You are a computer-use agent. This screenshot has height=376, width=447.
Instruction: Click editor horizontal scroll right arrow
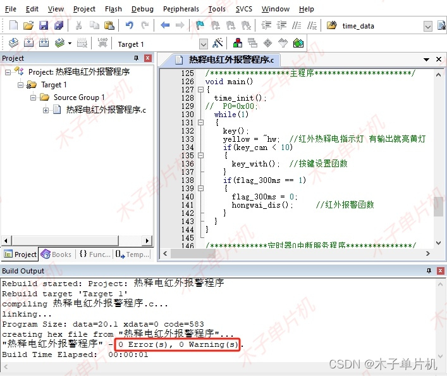coord(427,254)
